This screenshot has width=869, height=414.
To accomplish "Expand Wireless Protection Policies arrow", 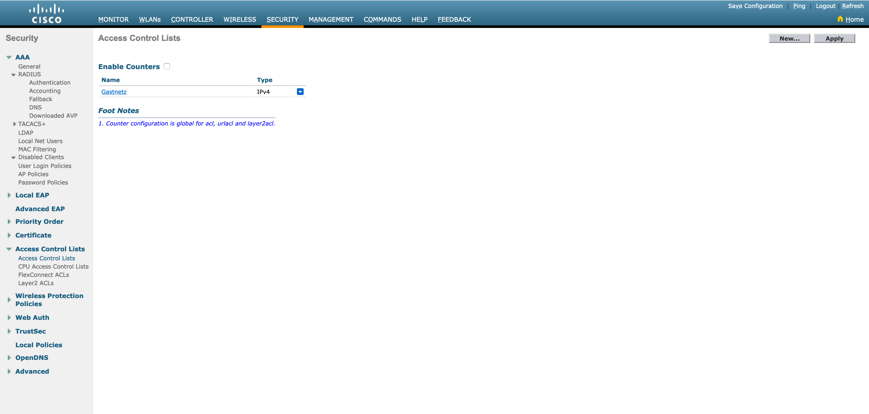I will (x=9, y=300).
